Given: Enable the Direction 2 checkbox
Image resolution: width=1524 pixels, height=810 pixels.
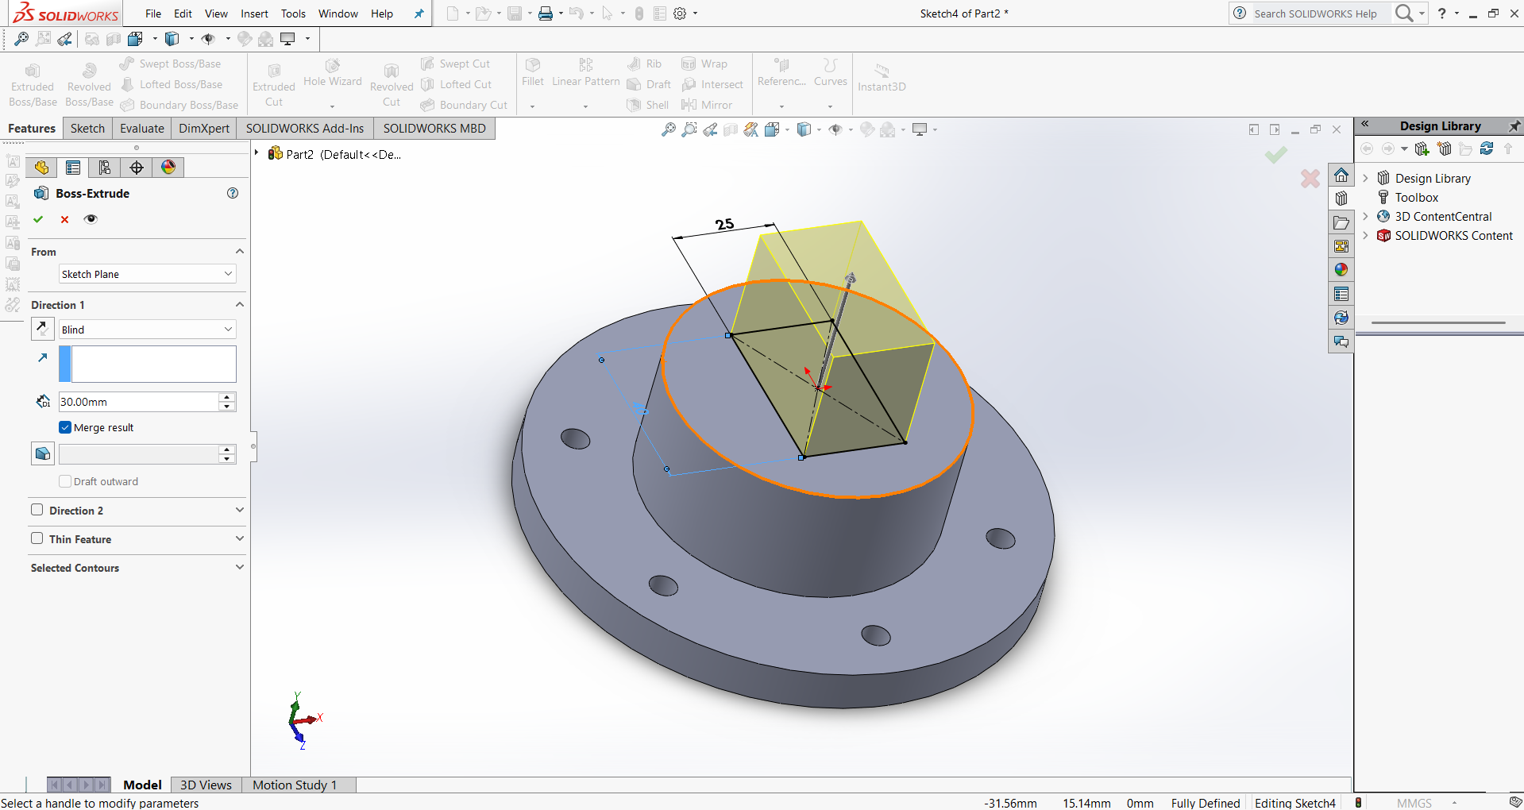Looking at the screenshot, I should tap(37, 510).
